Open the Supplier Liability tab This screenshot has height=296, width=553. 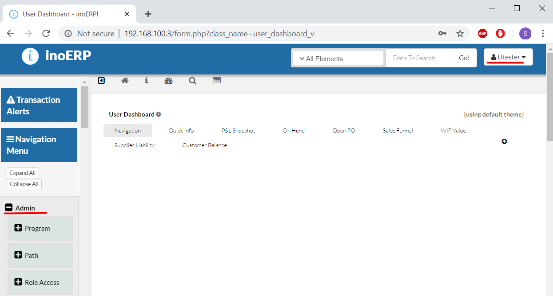[x=135, y=145]
